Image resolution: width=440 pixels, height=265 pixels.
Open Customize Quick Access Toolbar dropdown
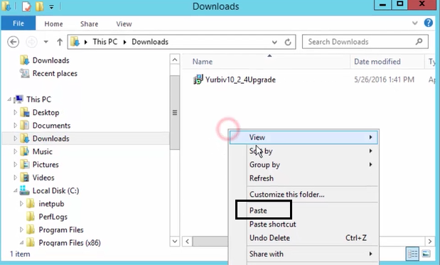[x=51, y=6]
